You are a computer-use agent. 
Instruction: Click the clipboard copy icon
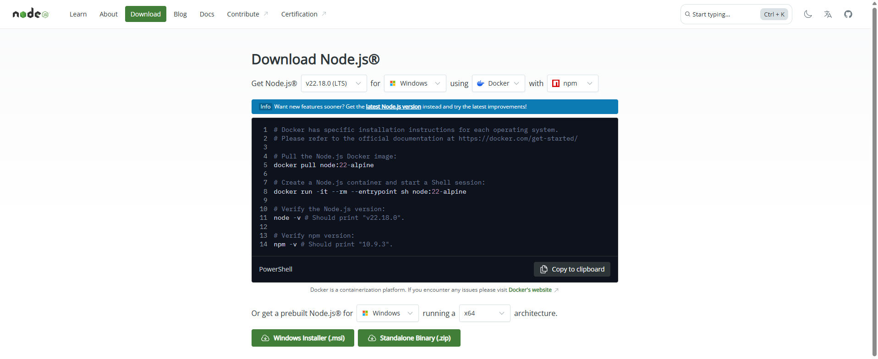coord(544,269)
